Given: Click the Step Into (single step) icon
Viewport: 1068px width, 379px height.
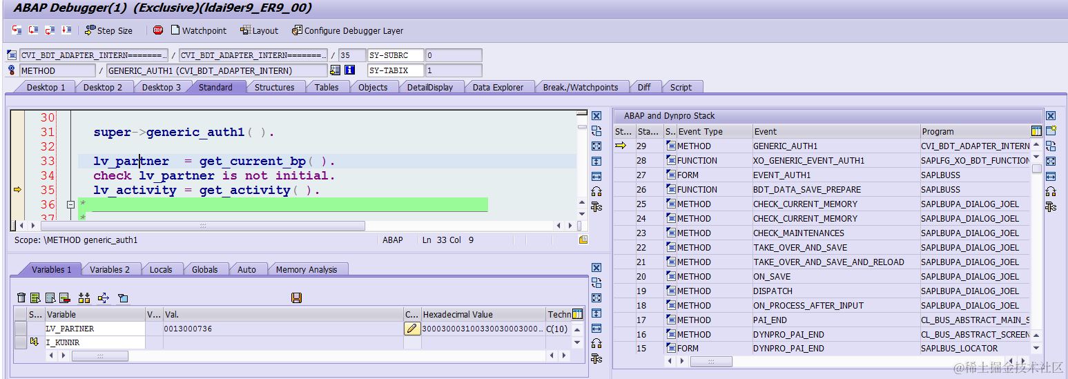Looking at the screenshot, I should [17, 30].
